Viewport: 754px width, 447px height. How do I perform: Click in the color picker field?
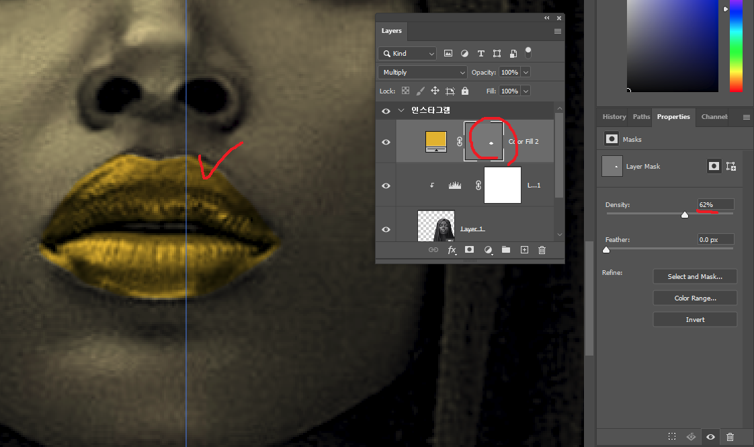(672, 46)
